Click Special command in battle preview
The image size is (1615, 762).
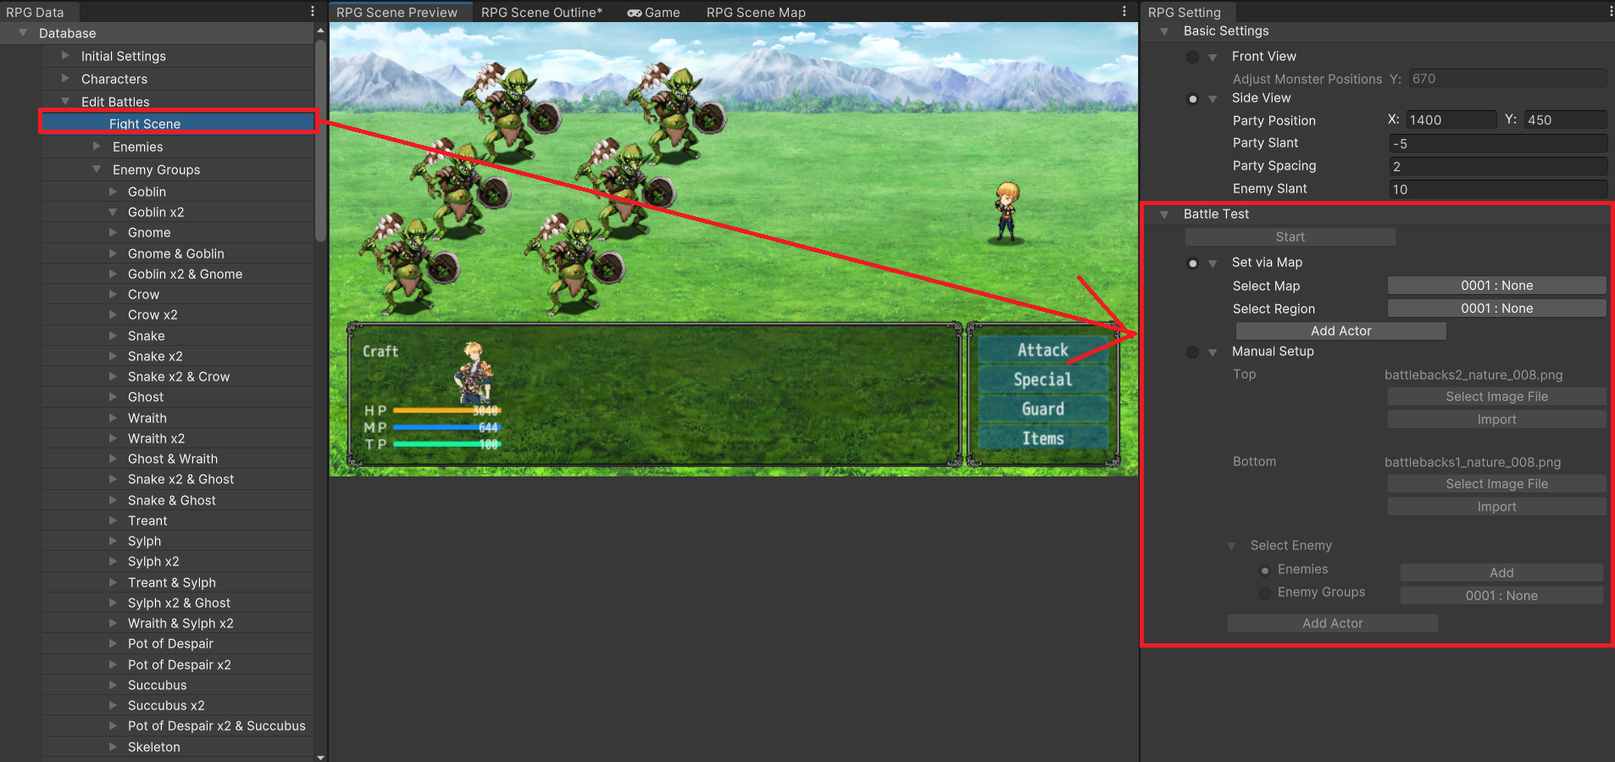coord(1043,380)
